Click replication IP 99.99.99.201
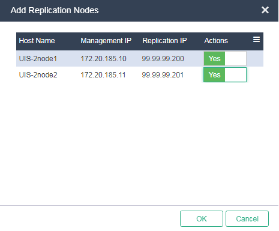279x231 pixels. tap(163, 75)
